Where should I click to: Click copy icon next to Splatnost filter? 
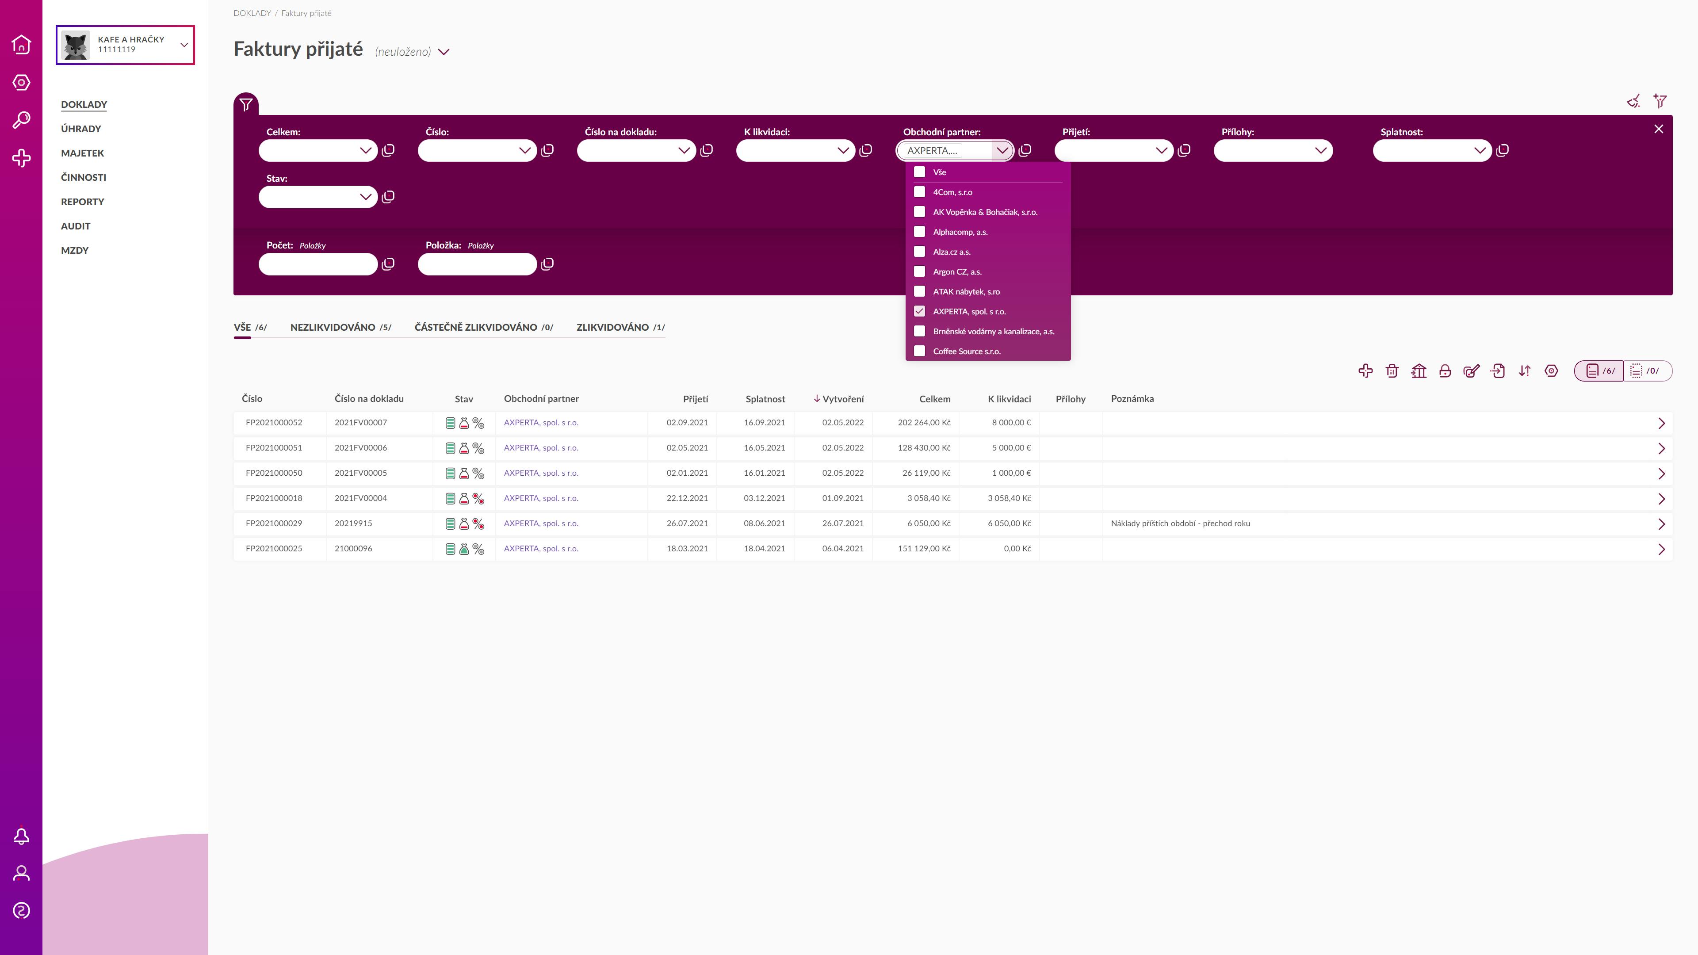1502,150
